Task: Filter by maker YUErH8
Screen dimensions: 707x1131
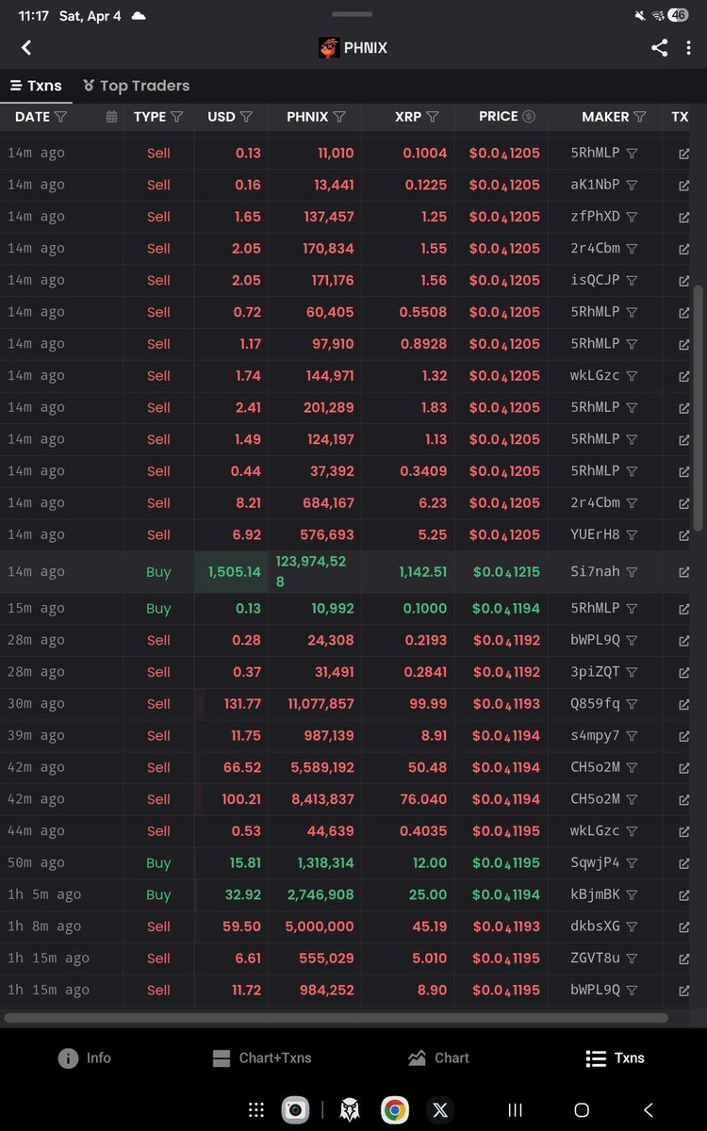Action: click(632, 534)
